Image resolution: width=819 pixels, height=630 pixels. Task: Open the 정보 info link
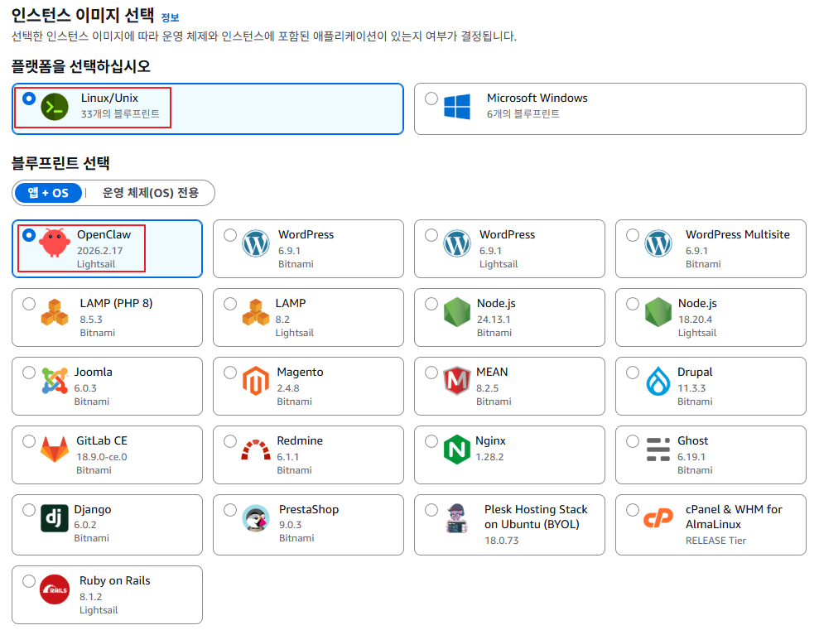(x=170, y=17)
